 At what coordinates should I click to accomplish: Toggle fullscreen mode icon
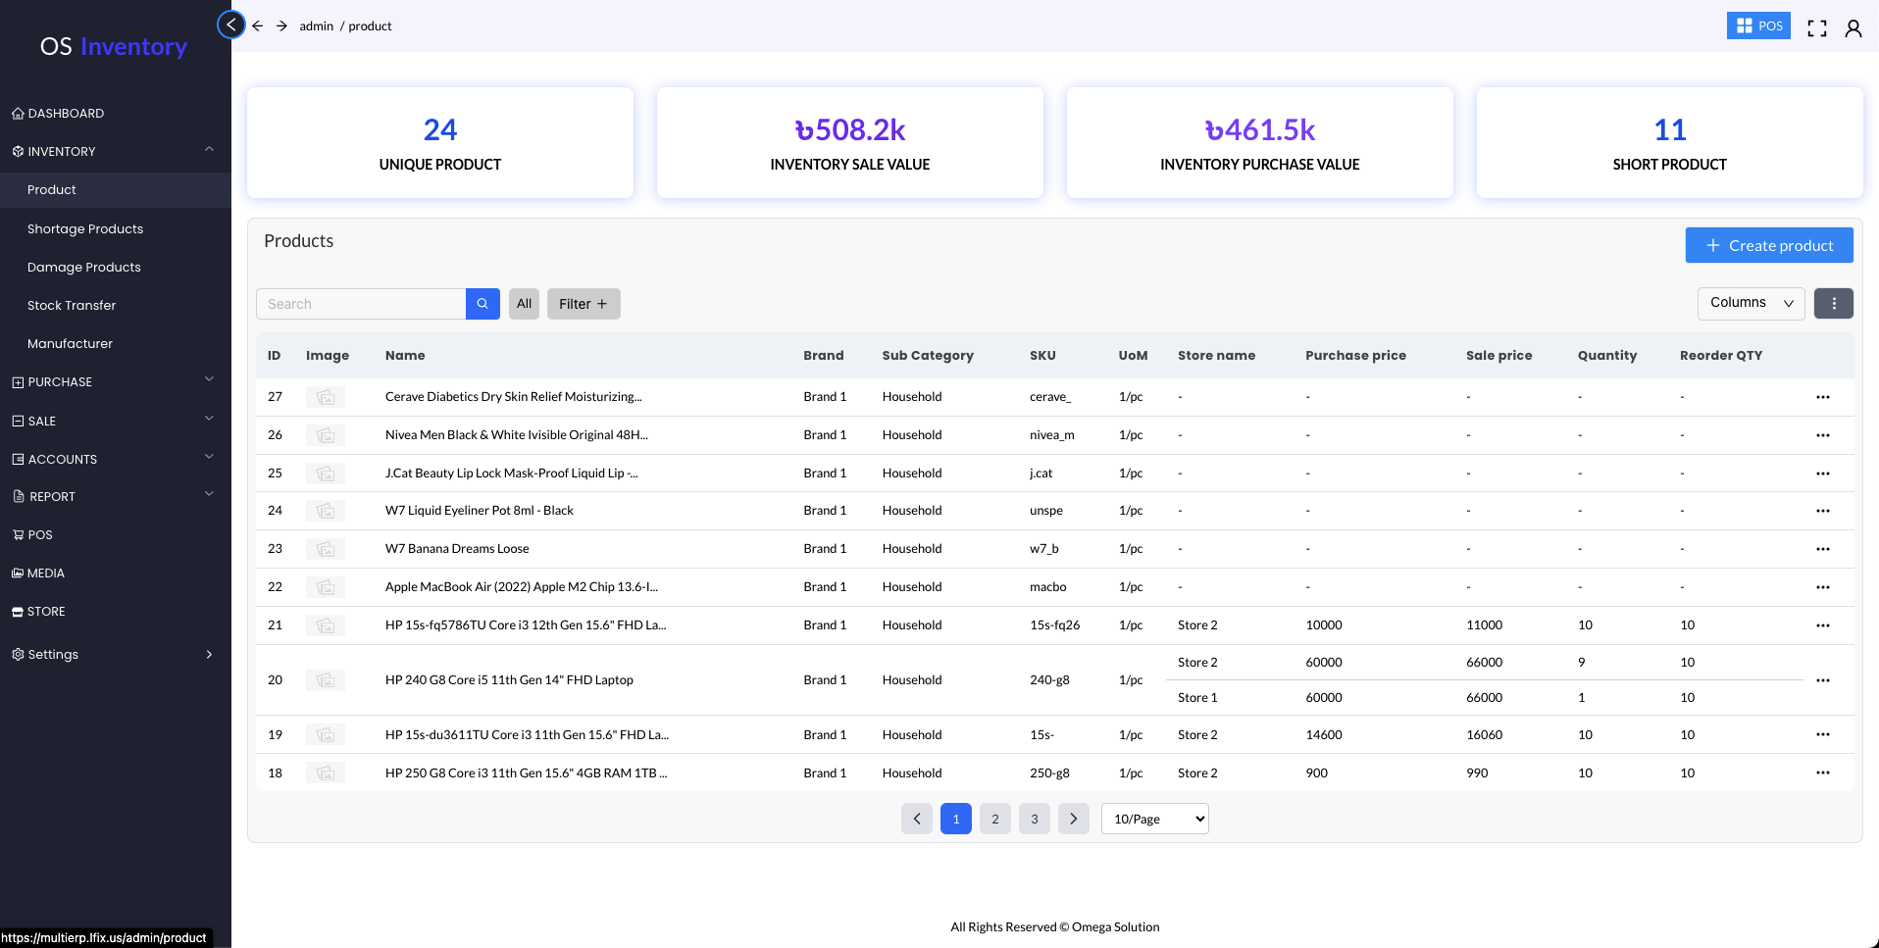tap(1817, 27)
